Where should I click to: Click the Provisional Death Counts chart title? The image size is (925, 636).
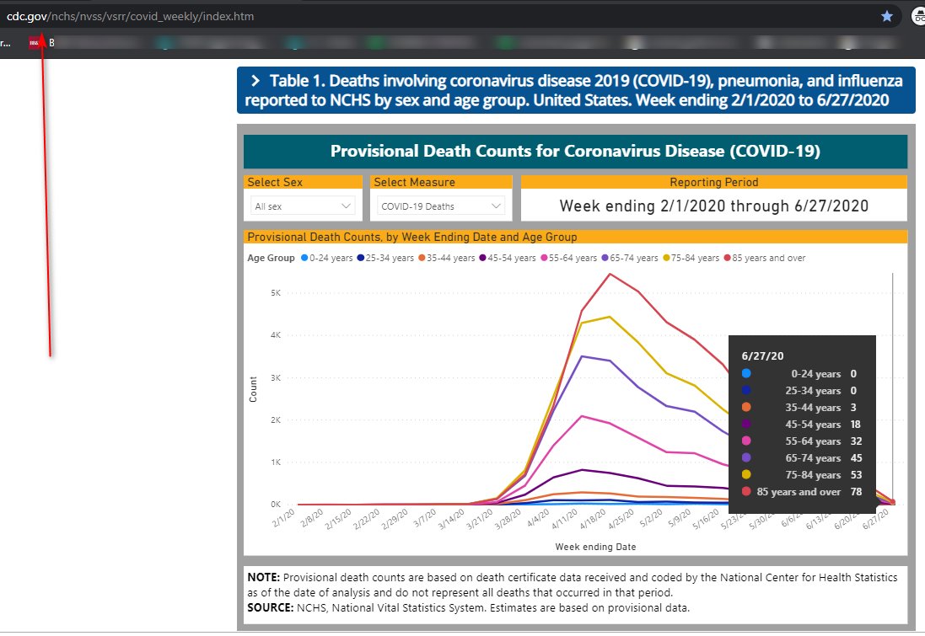point(411,237)
